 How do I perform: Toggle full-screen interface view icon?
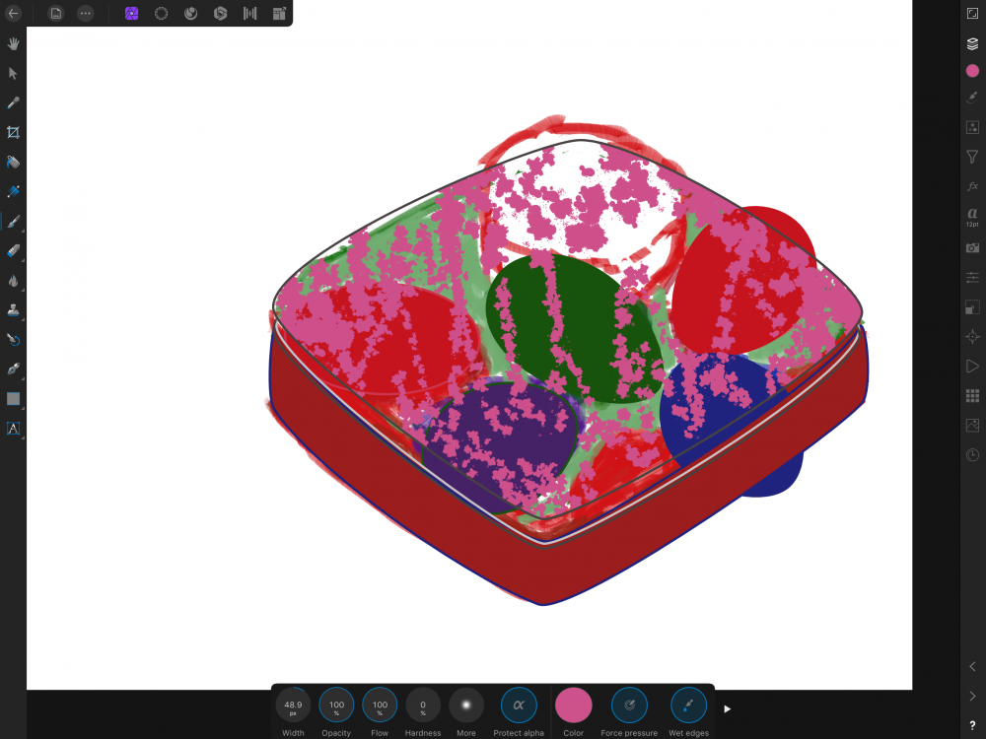[972, 13]
